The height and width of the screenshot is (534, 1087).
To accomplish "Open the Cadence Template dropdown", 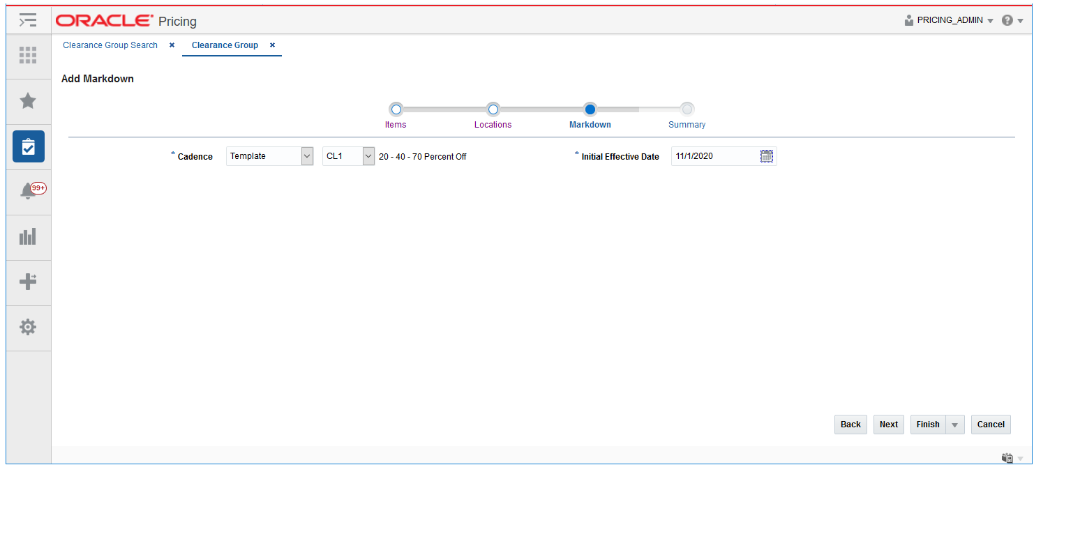I will point(307,155).
